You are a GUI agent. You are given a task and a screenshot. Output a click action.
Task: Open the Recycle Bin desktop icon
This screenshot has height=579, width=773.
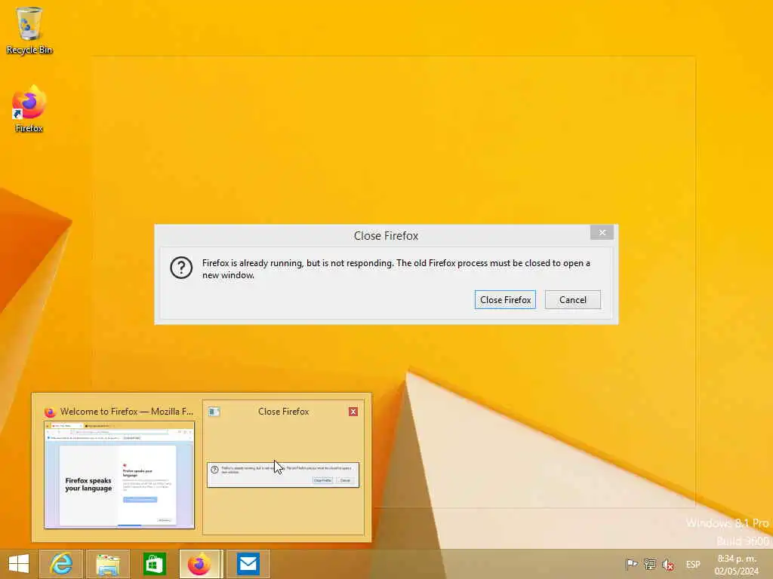coord(29,30)
